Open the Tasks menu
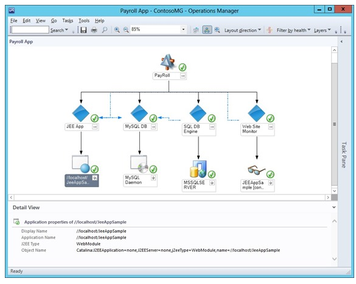 68,21
